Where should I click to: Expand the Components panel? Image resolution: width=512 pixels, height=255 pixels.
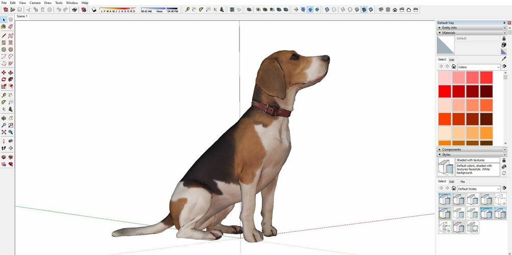472,149
